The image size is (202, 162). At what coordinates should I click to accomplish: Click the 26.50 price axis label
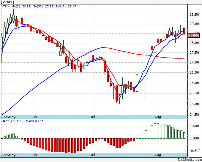(194, 73)
